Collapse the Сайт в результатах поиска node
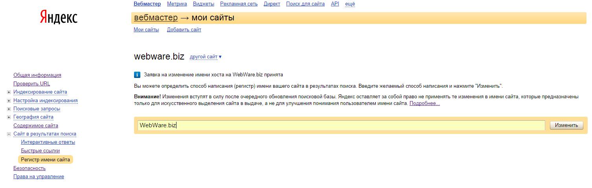 click(x=9, y=134)
